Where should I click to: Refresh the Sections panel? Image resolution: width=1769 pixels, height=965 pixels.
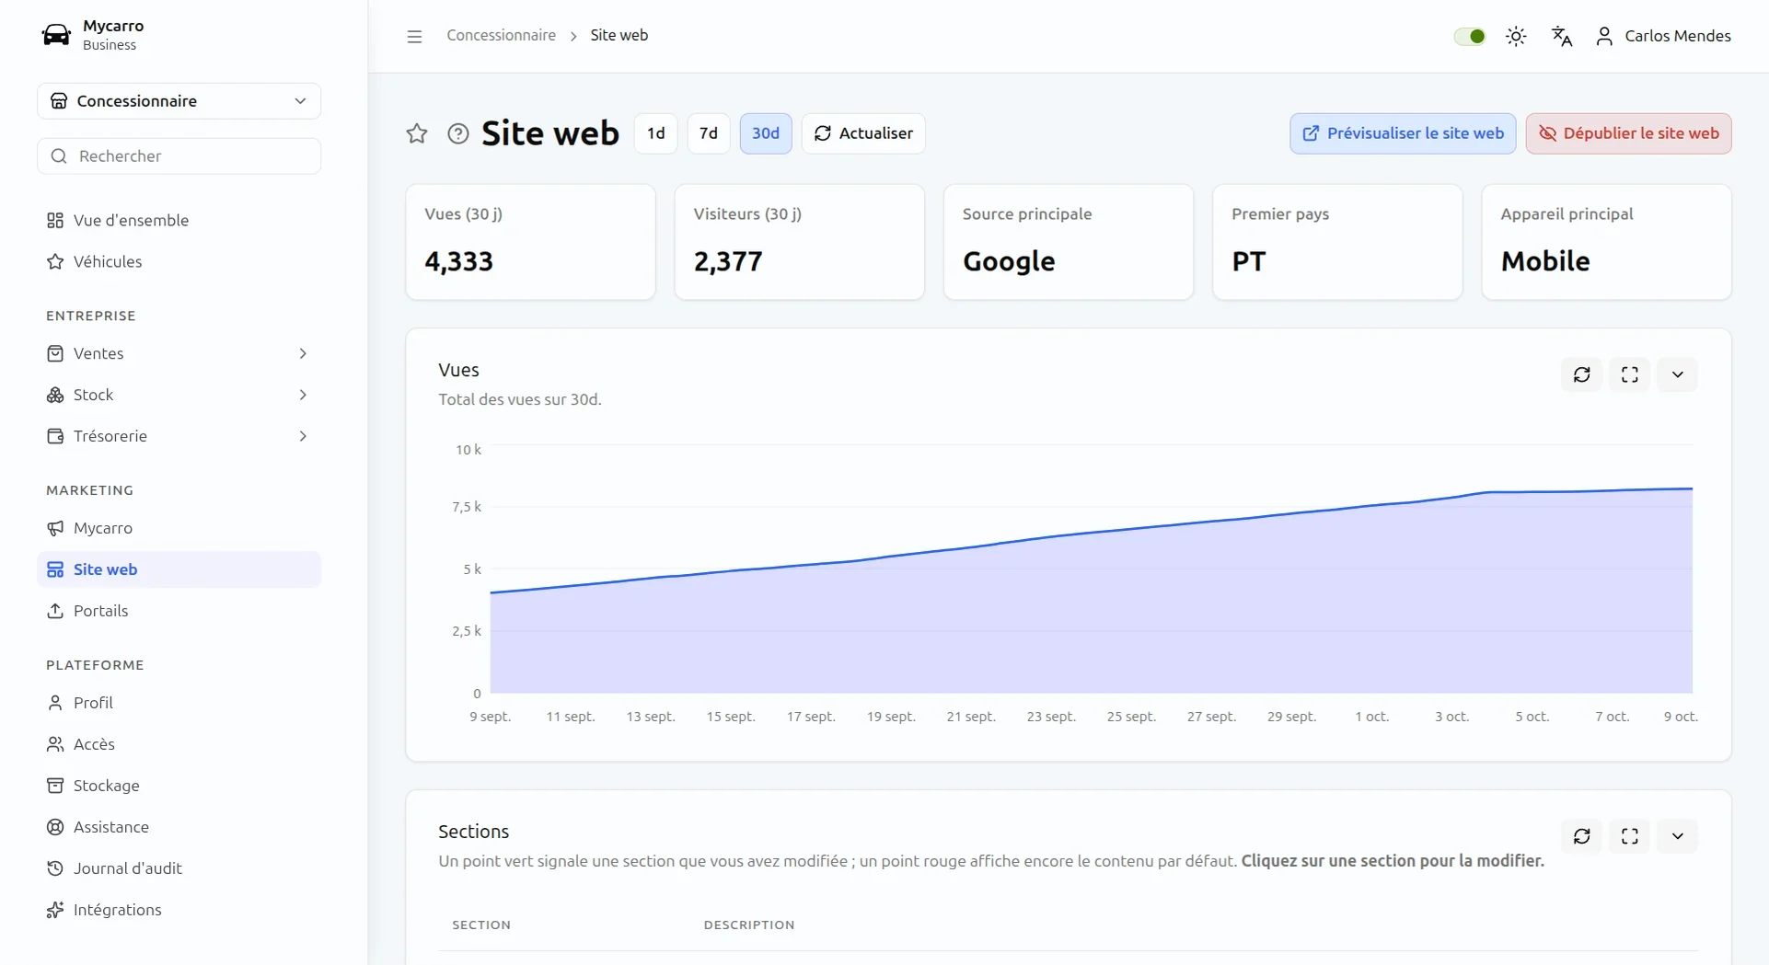click(1582, 836)
